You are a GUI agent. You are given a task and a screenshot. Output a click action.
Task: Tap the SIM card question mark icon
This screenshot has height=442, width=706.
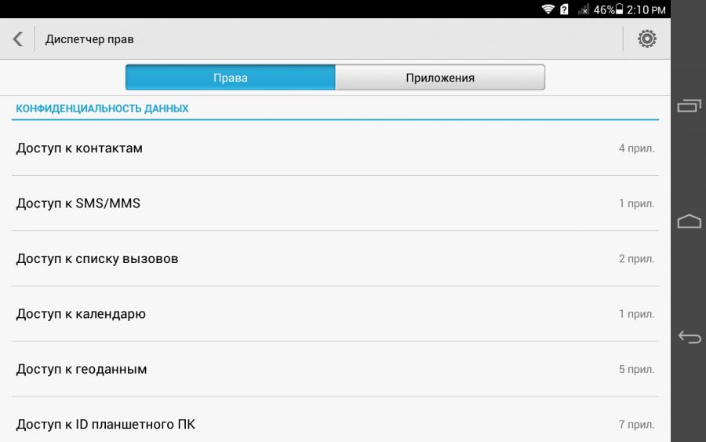click(x=564, y=9)
